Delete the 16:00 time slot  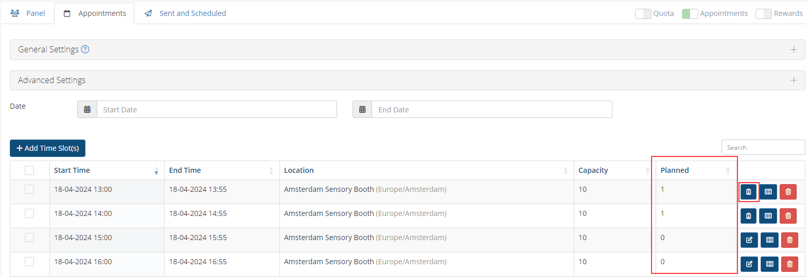(789, 264)
